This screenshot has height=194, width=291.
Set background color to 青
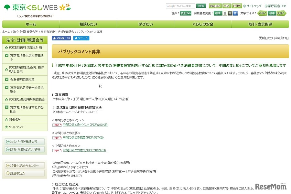pyautogui.click(x=235, y=13)
